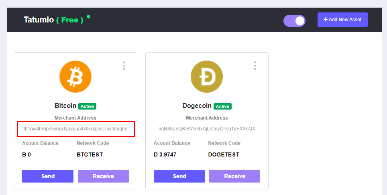387x195 pixels.
Task: Click the orange Bitcoin logo icon
Action: click(75, 76)
